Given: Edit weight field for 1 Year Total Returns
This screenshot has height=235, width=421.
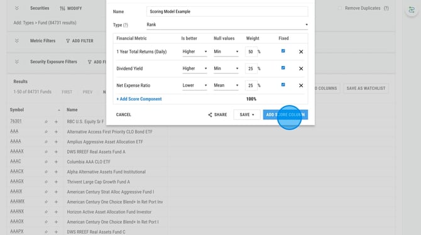Looking at the screenshot, I should pyautogui.click(x=251, y=52).
